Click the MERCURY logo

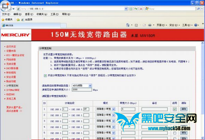tap(16, 35)
